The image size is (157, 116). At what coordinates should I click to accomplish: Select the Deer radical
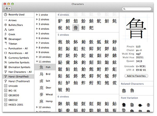(45, 88)
